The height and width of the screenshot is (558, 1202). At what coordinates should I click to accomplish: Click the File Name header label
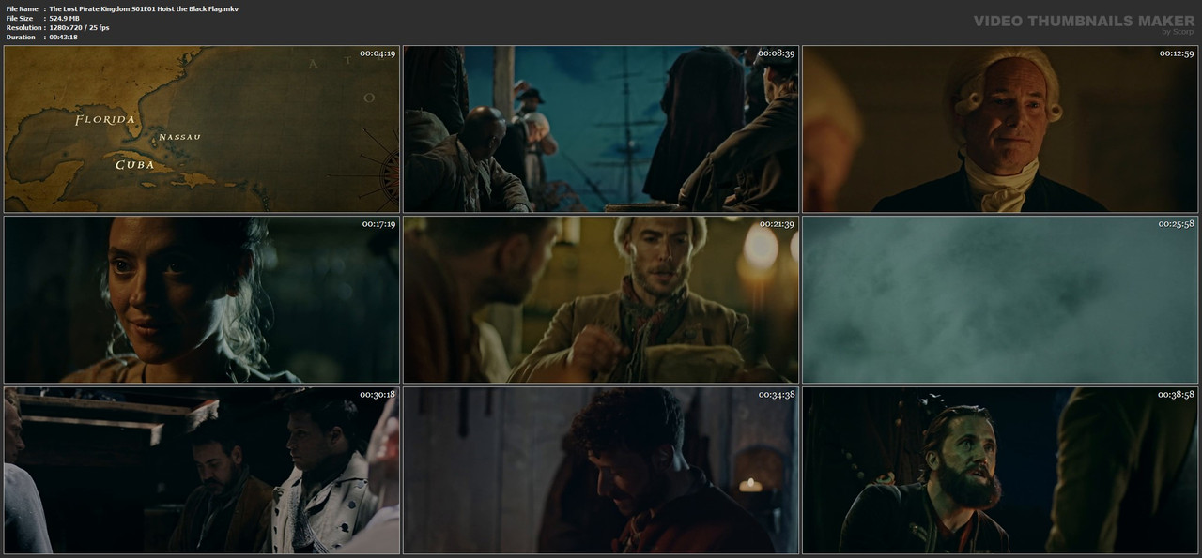coord(22,8)
